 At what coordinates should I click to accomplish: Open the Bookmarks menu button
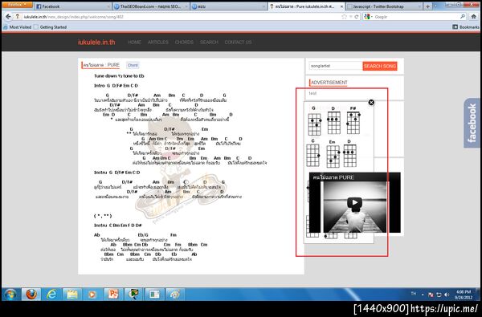466,27
